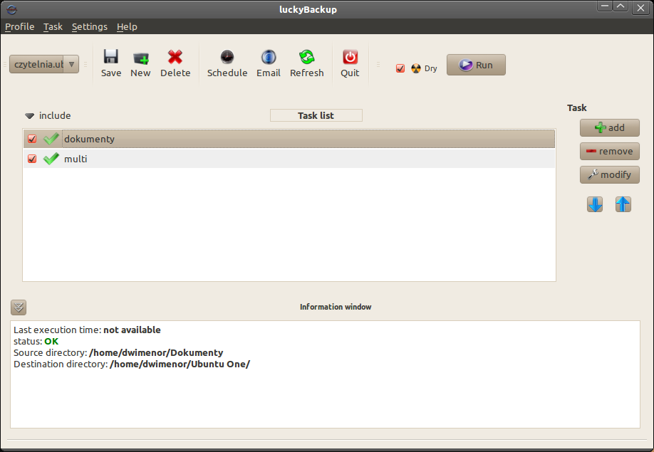Click the Run button
The image size is (654, 452).
476,65
